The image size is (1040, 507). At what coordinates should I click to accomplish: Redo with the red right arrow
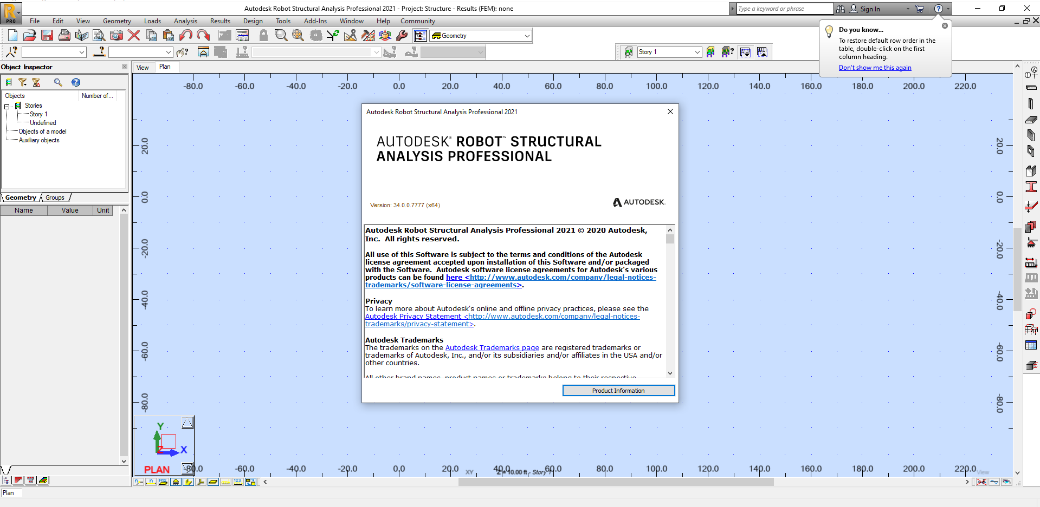point(203,36)
